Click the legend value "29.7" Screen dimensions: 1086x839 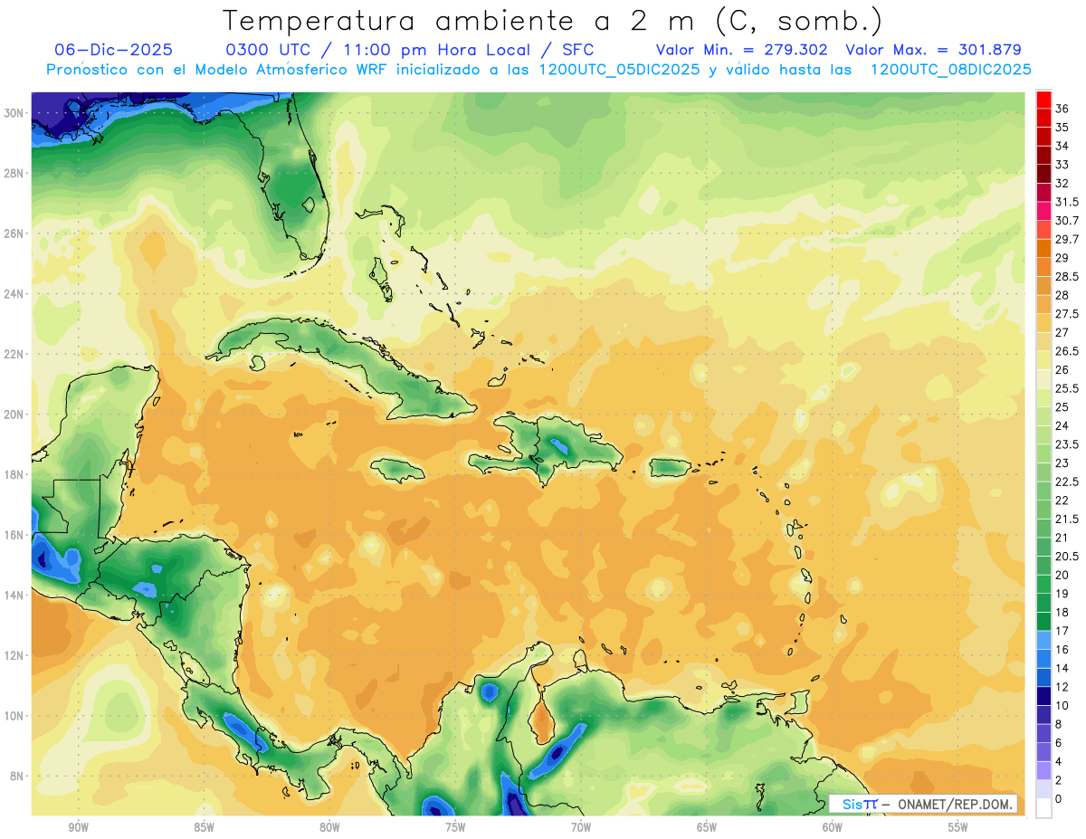point(1067,239)
